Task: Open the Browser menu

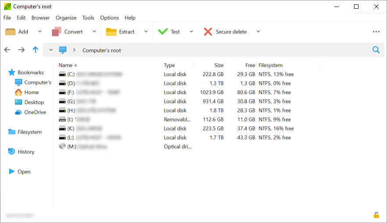Action: coord(40,17)
